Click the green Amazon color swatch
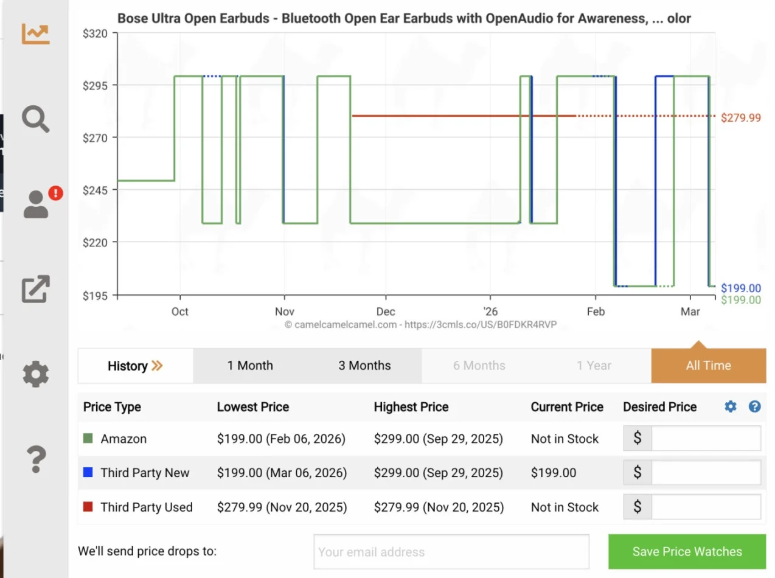This screenshot has width=775, height=578. pos(88,439)
